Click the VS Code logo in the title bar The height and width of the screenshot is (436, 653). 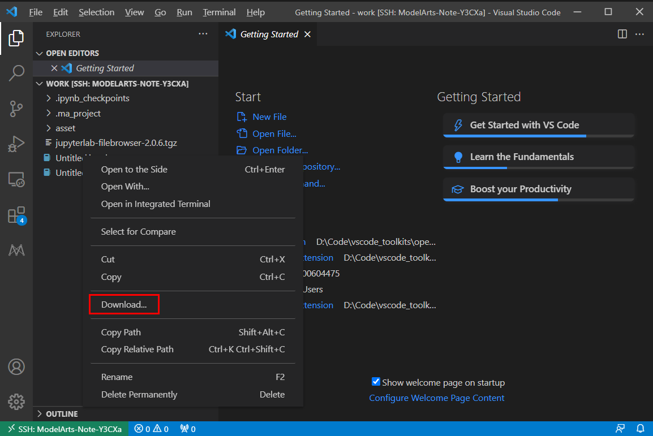[12, 12]
